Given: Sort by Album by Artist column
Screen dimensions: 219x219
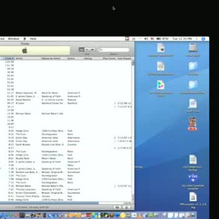Looking at the screenshot, I should click(x=53, y=58).
